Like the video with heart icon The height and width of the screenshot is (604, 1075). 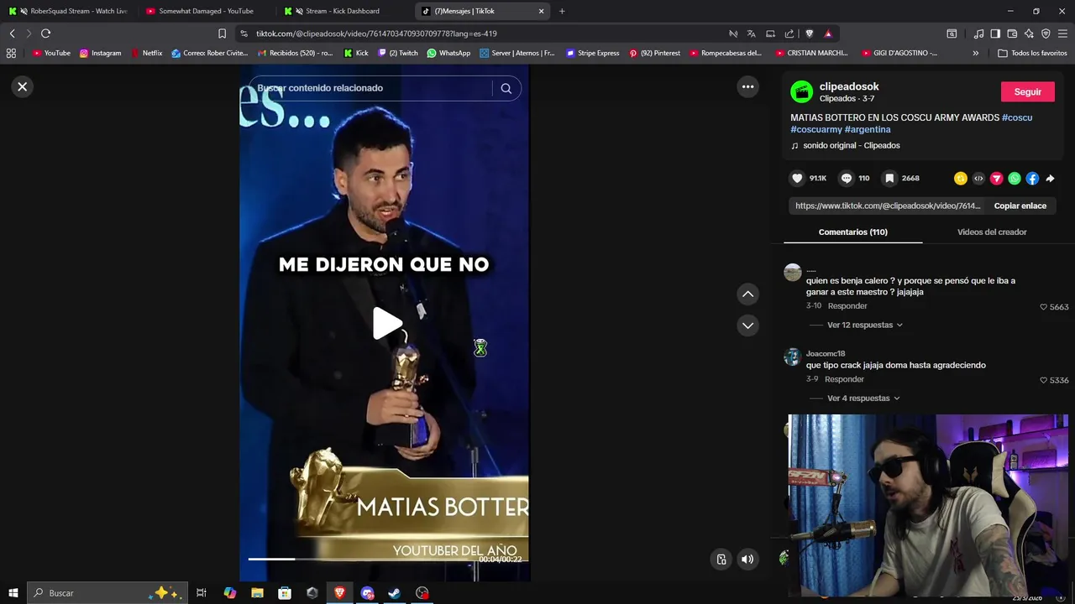coord(797,178)
